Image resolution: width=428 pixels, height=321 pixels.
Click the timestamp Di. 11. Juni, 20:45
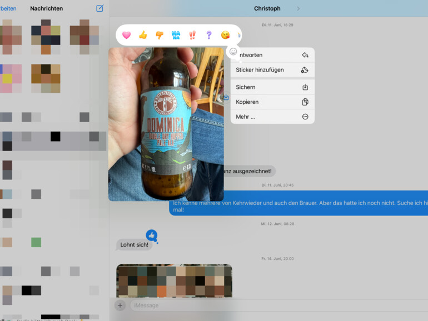pos(277,185)
